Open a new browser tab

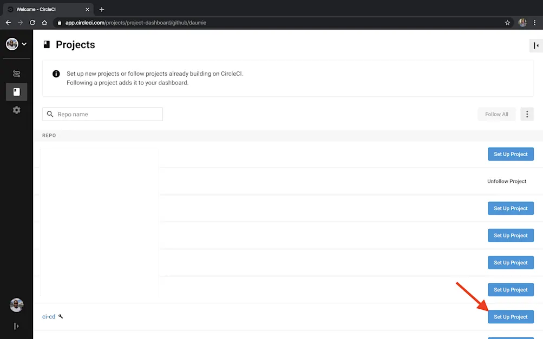click(x=101, y=9)
